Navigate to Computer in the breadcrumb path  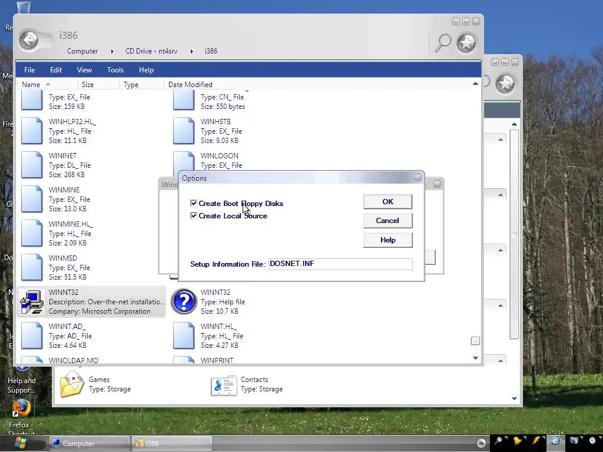82,51
